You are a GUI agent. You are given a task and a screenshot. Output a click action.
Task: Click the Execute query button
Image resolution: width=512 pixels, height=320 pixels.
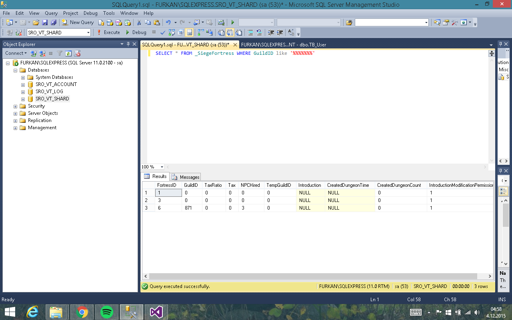pyautogui.click(x=108, y=32)
